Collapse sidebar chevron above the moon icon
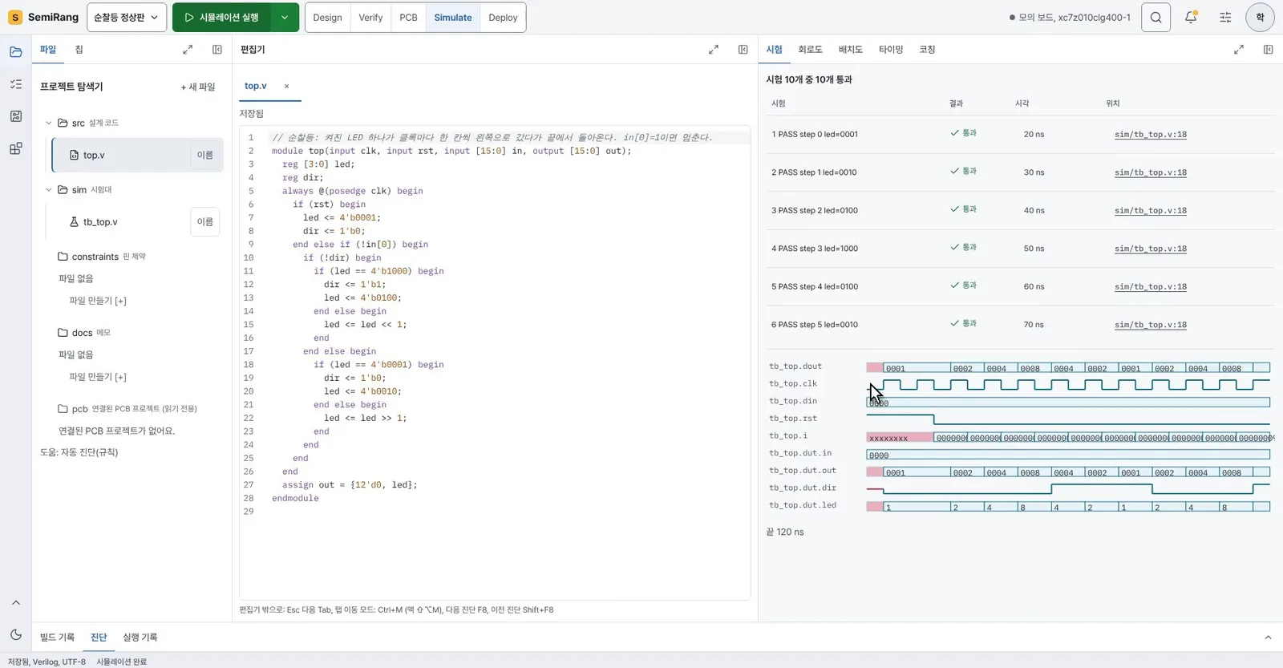Image resolution: width=1283 pixels, height=668 pixels. click(16, 602)
